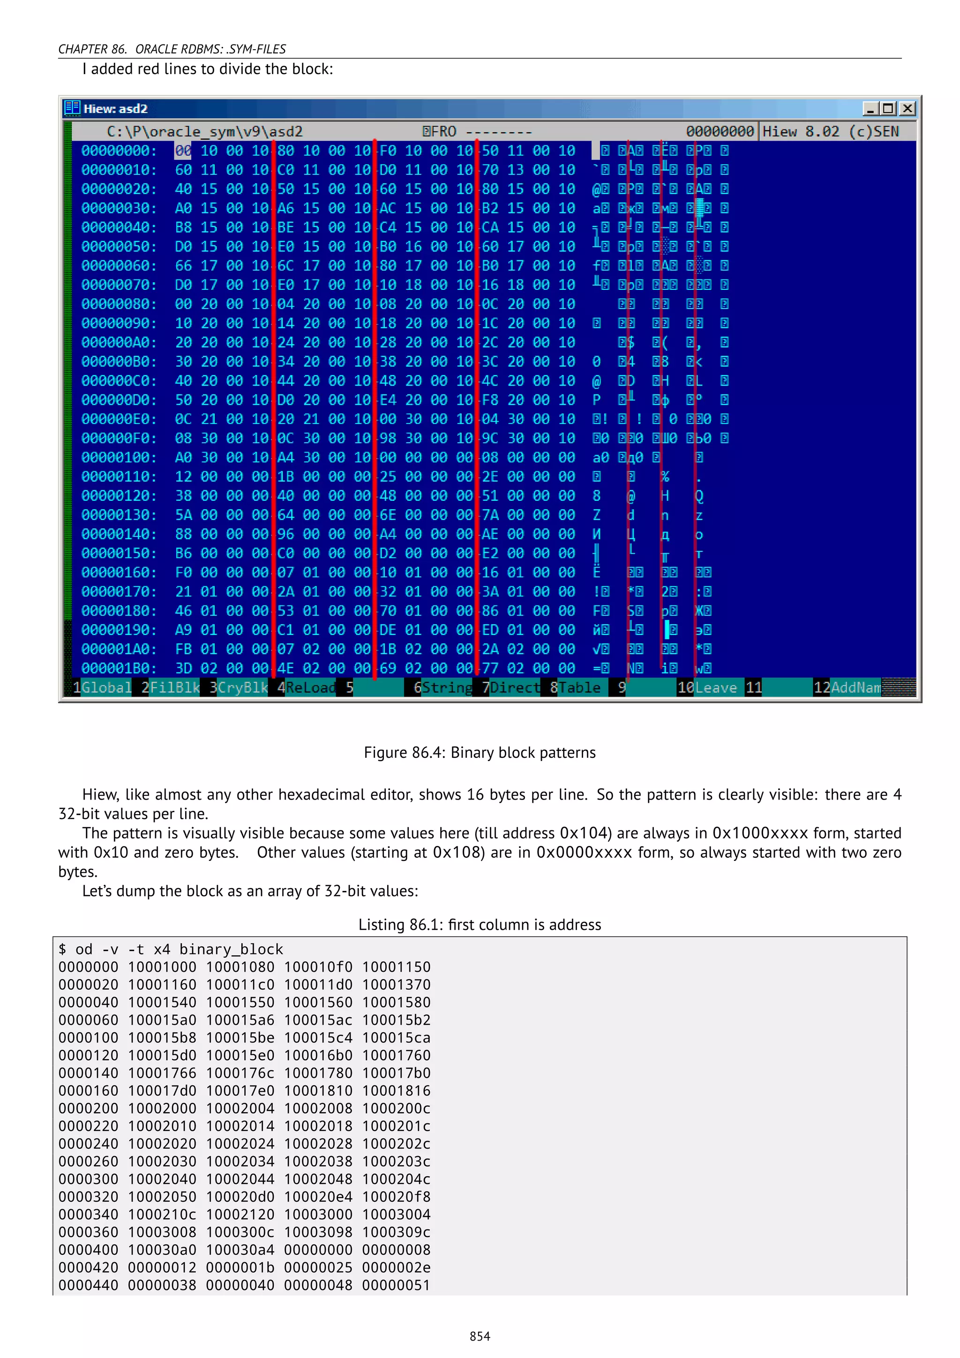Minimize the Hiew asd2 window
The height and width of the screenshot is (1358, 960).
[x=870, y=108]
